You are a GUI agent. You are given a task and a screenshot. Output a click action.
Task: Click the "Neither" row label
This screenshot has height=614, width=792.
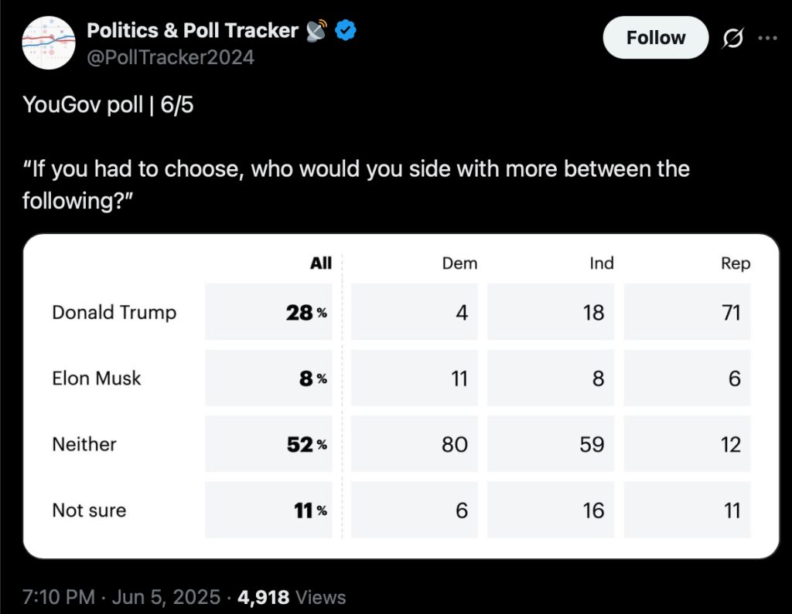point(84,444)
